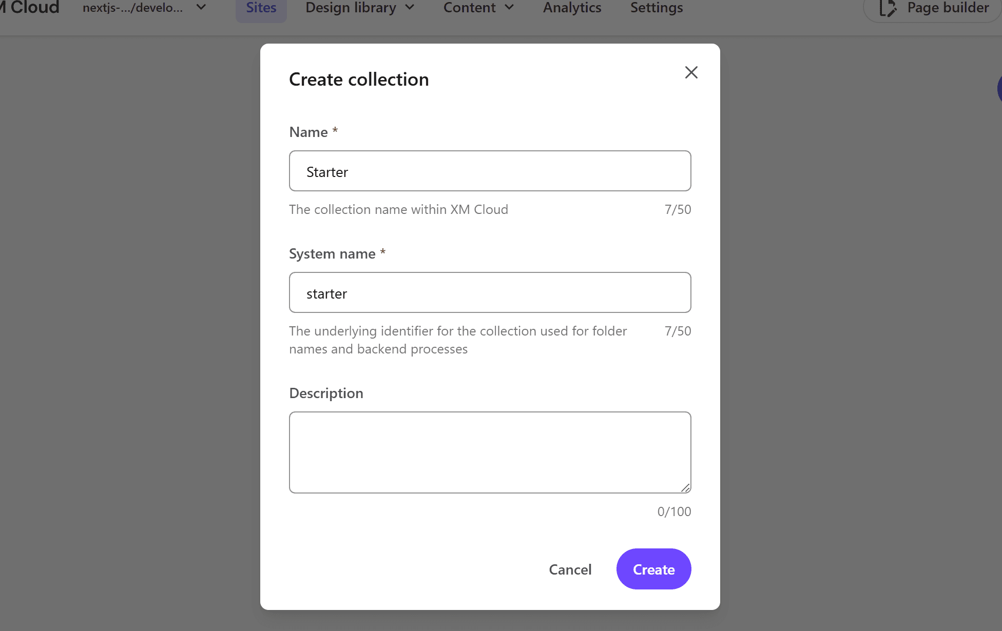Expand the Content menu chevron
Image resolution: width=1002 pixels, height=631 pixels.
coord(509,8)
